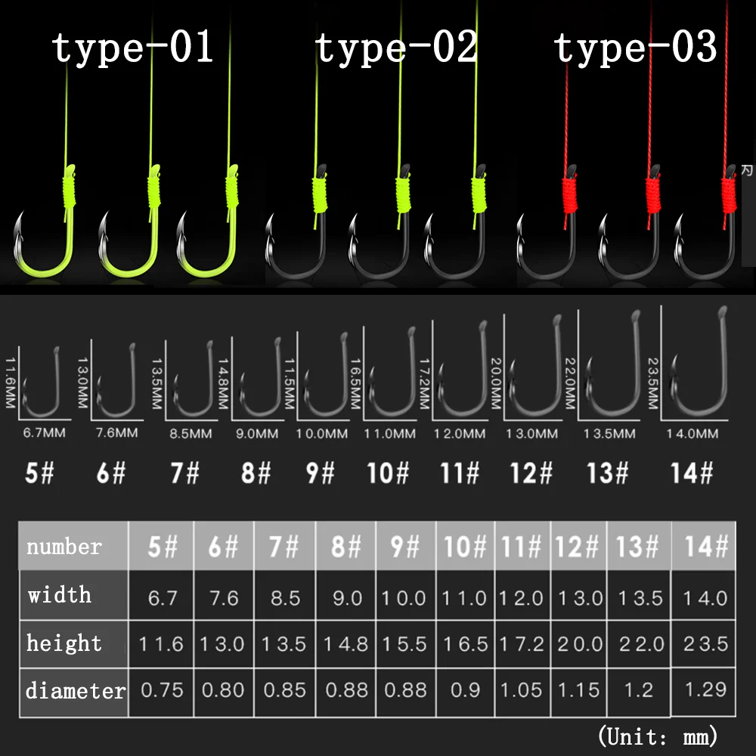Viewport: 756px width, 756px height.
Task: Click the width cell 6.7 in the table
Action: coord(162,597)
